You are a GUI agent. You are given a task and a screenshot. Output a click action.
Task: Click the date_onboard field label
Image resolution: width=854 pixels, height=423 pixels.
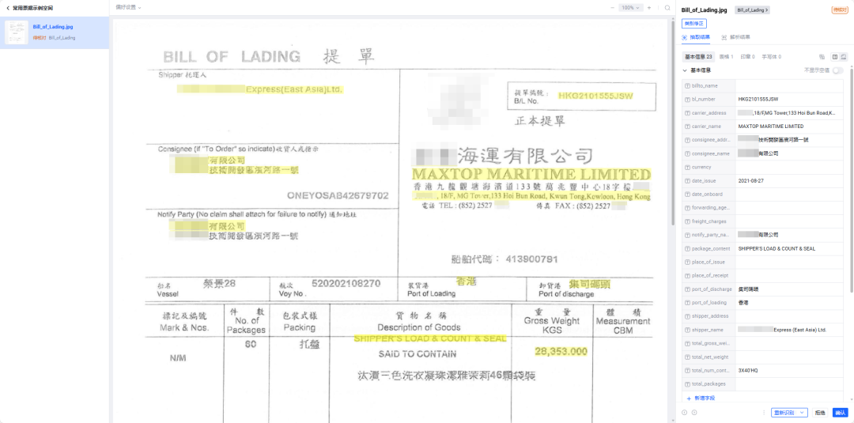pos(708,195)
